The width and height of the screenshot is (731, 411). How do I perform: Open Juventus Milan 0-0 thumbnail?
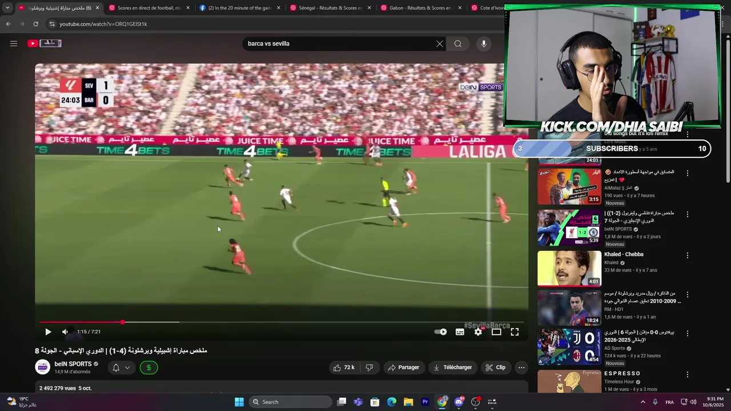coord(569,346)
